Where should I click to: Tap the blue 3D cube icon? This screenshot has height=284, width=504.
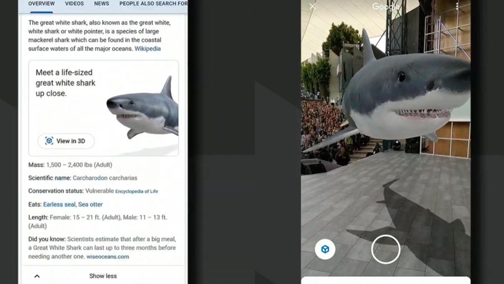coord(325,249)
